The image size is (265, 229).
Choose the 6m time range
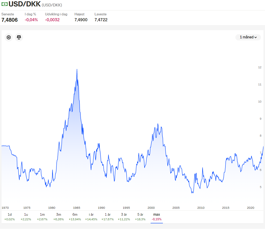point(75,217)
